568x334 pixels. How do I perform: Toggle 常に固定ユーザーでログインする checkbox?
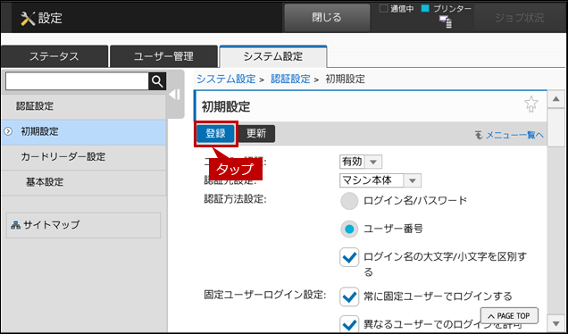pos(349,296)
